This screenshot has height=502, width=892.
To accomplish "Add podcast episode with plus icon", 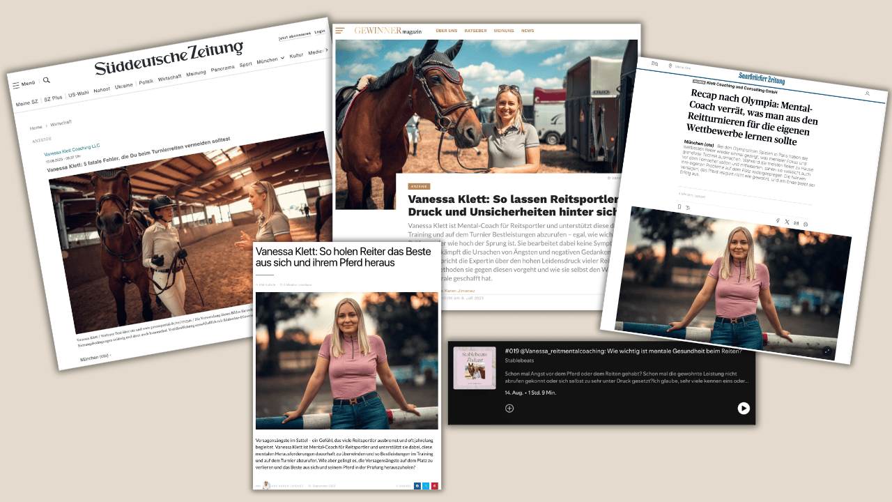I will click(x=509, y=408).
